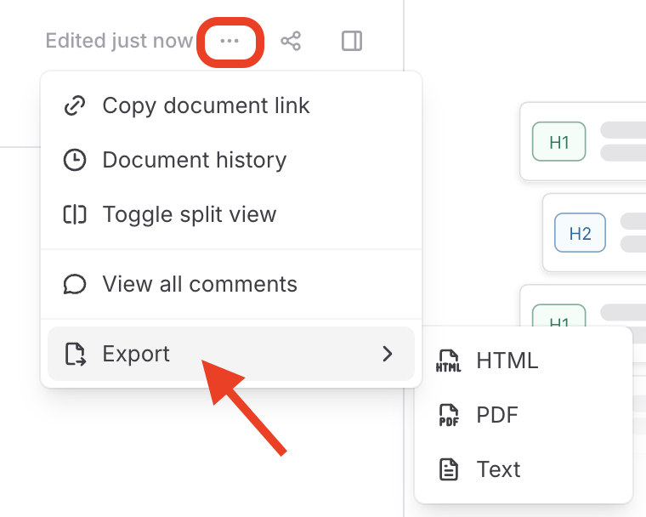This screenshot has height=517, width=646.
Task: Click the HTML file icon
Action: (x=448, y=361)
